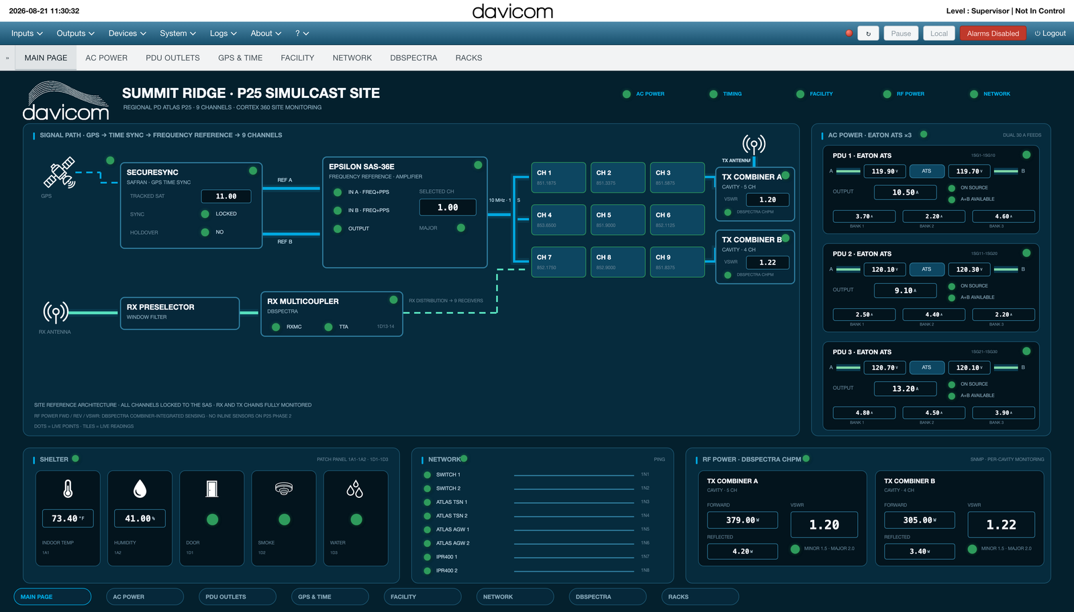Open the Logs dropdown menu
The image size is (1074, 612).
click(224, 34)
